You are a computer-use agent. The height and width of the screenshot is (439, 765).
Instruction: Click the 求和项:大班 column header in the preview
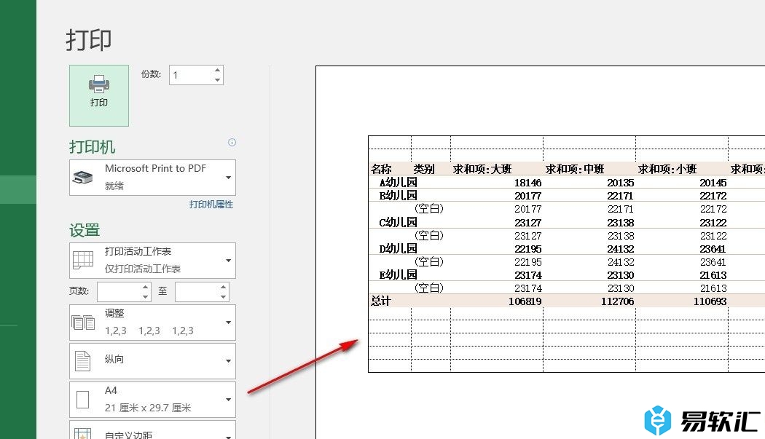point(482,169)
